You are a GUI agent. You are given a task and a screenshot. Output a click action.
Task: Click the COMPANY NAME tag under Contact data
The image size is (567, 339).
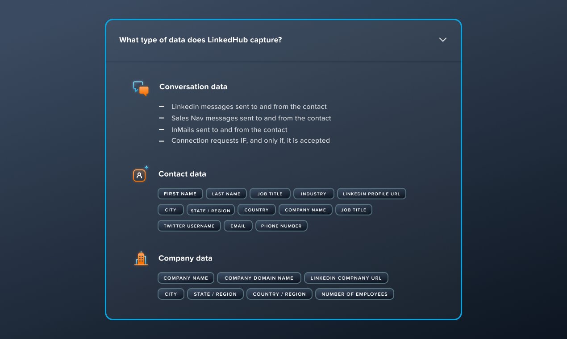point(306,210)
